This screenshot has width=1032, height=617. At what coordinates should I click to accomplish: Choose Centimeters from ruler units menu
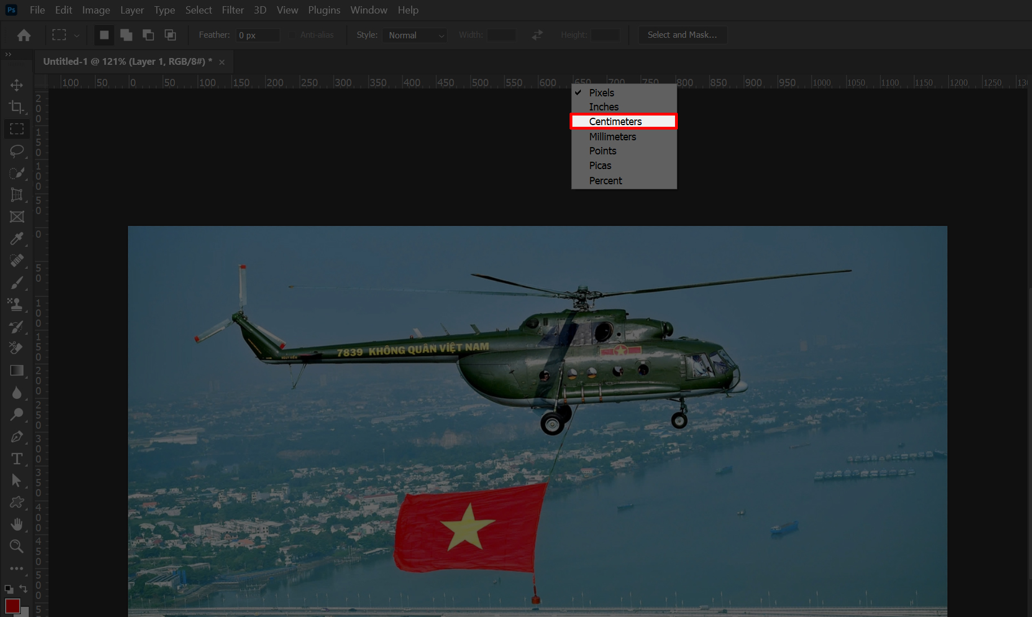click(x=624, y=122)
